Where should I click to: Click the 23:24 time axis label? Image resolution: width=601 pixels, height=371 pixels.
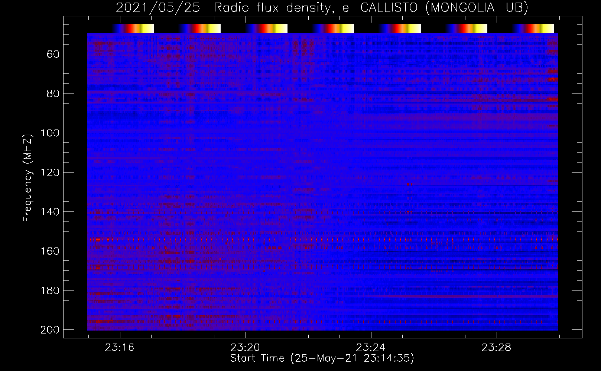click(371, 348)
